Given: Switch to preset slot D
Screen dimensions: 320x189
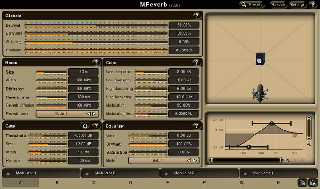Looking at the screenshot, I should click(x=131, y=183).
